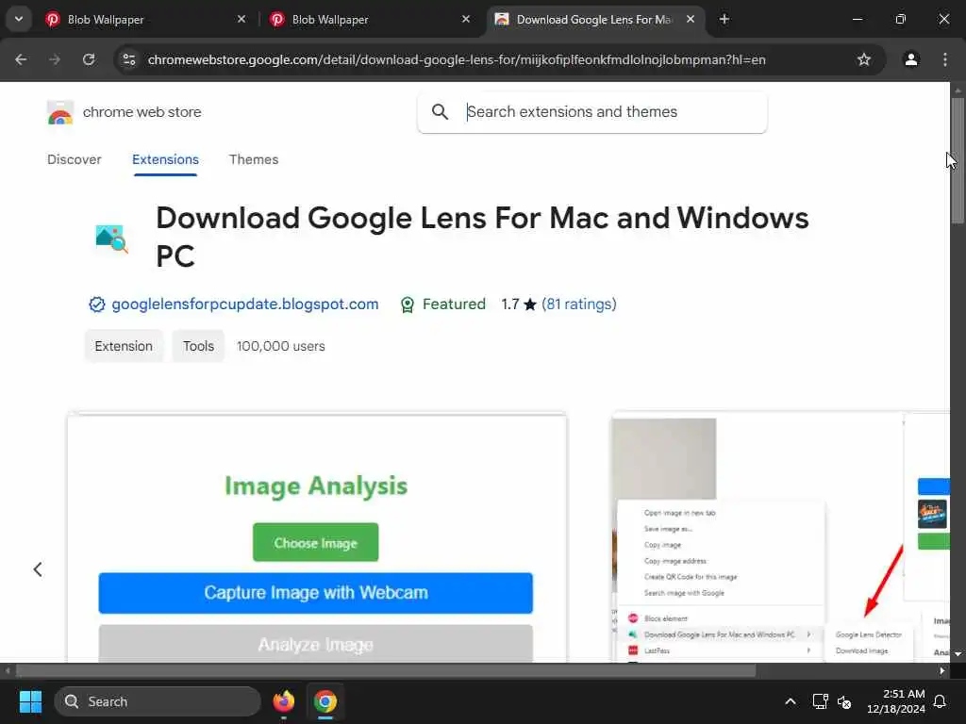This screenshot has width=966, height=724.
Task: Open the tab search dropdown arrow
Action: [x=19, y=19]
